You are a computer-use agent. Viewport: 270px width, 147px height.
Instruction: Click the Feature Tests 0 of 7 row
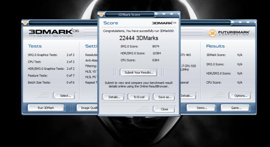51,76
